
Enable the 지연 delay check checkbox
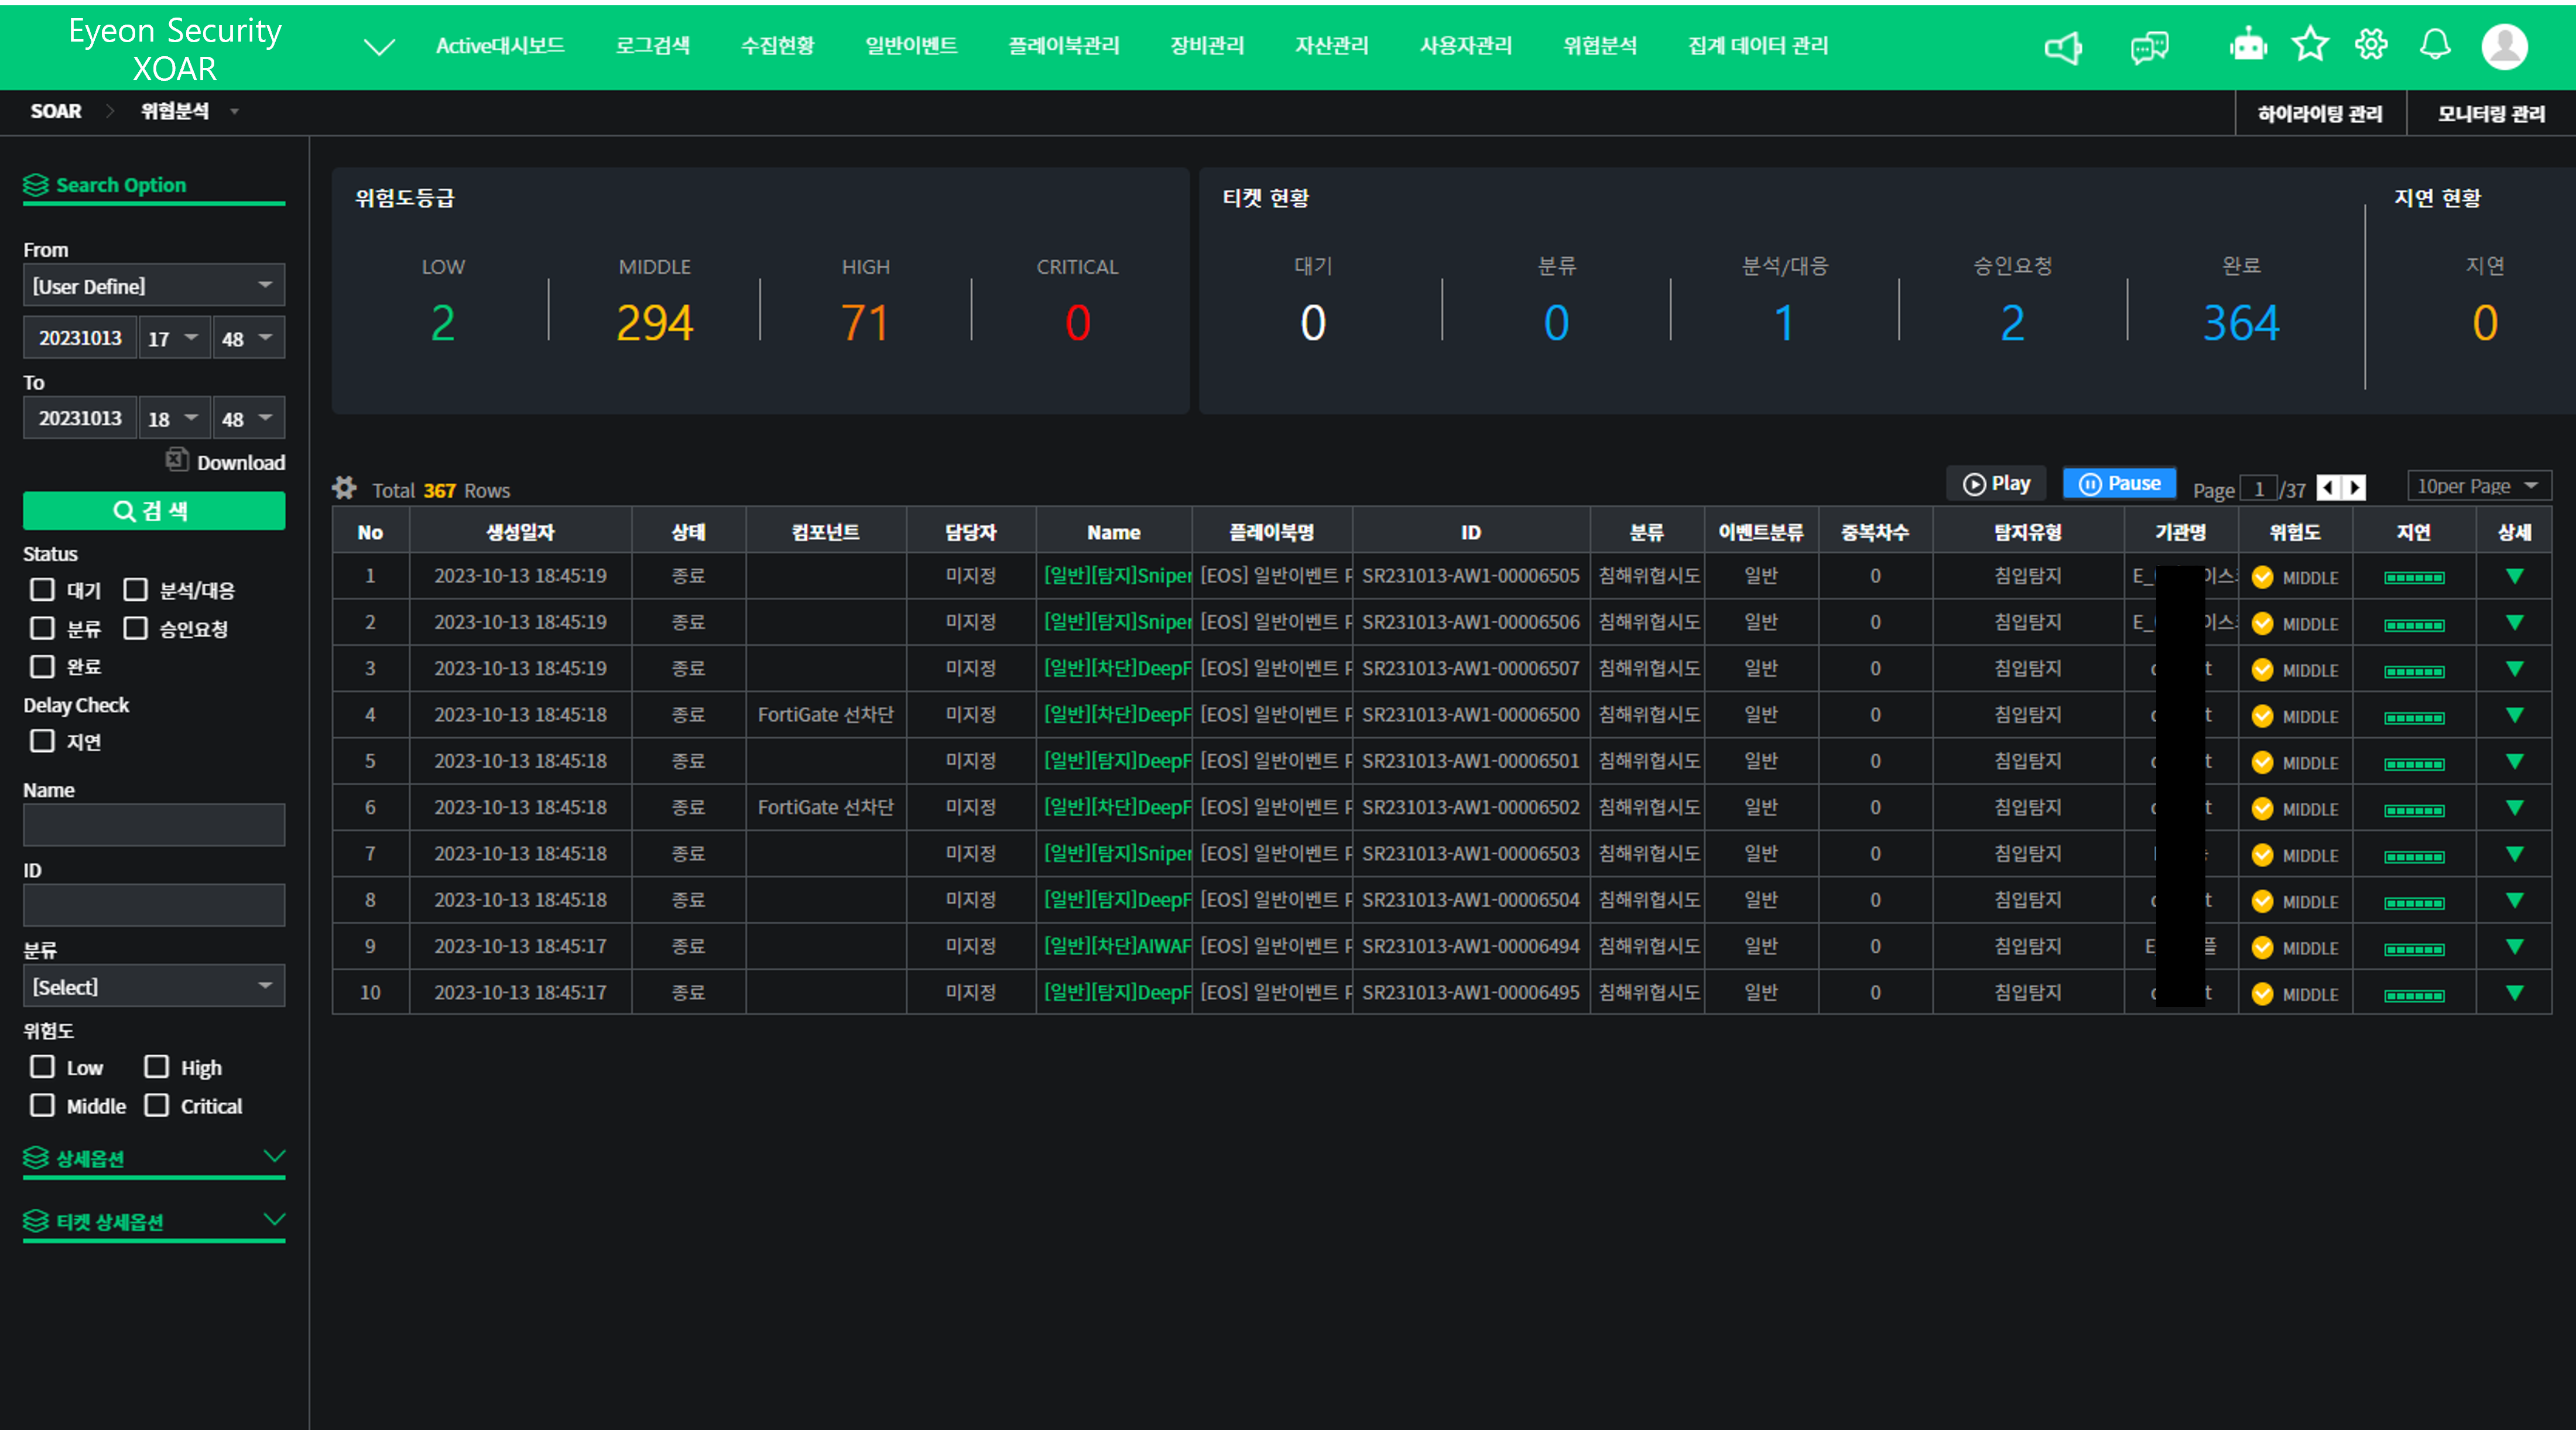click(x=42, y=741)
